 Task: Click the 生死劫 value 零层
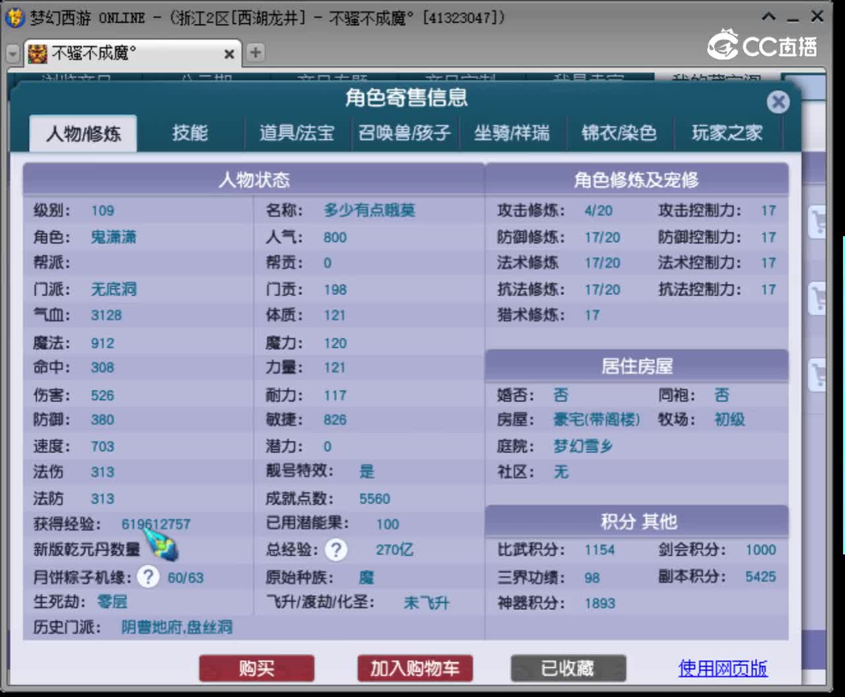(x=112, y=602)
